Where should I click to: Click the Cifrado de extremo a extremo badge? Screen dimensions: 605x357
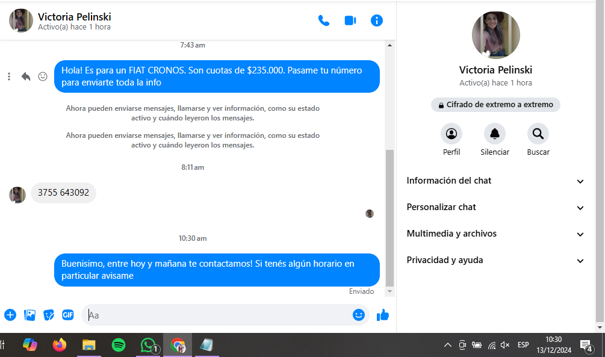pos(495,105)
